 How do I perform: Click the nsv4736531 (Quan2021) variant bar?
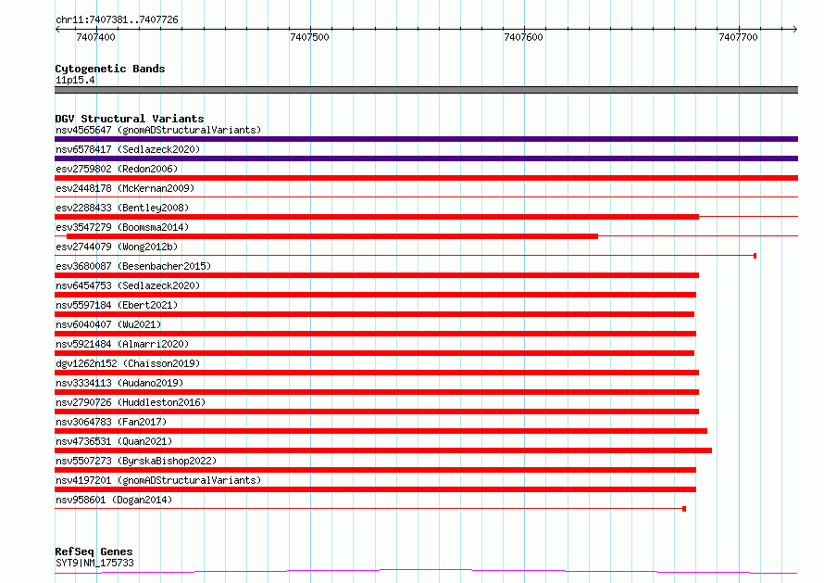pos(383,450)
